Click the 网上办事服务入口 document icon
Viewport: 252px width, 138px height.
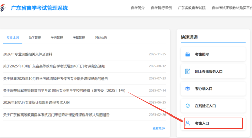click(x=188, y=72)
